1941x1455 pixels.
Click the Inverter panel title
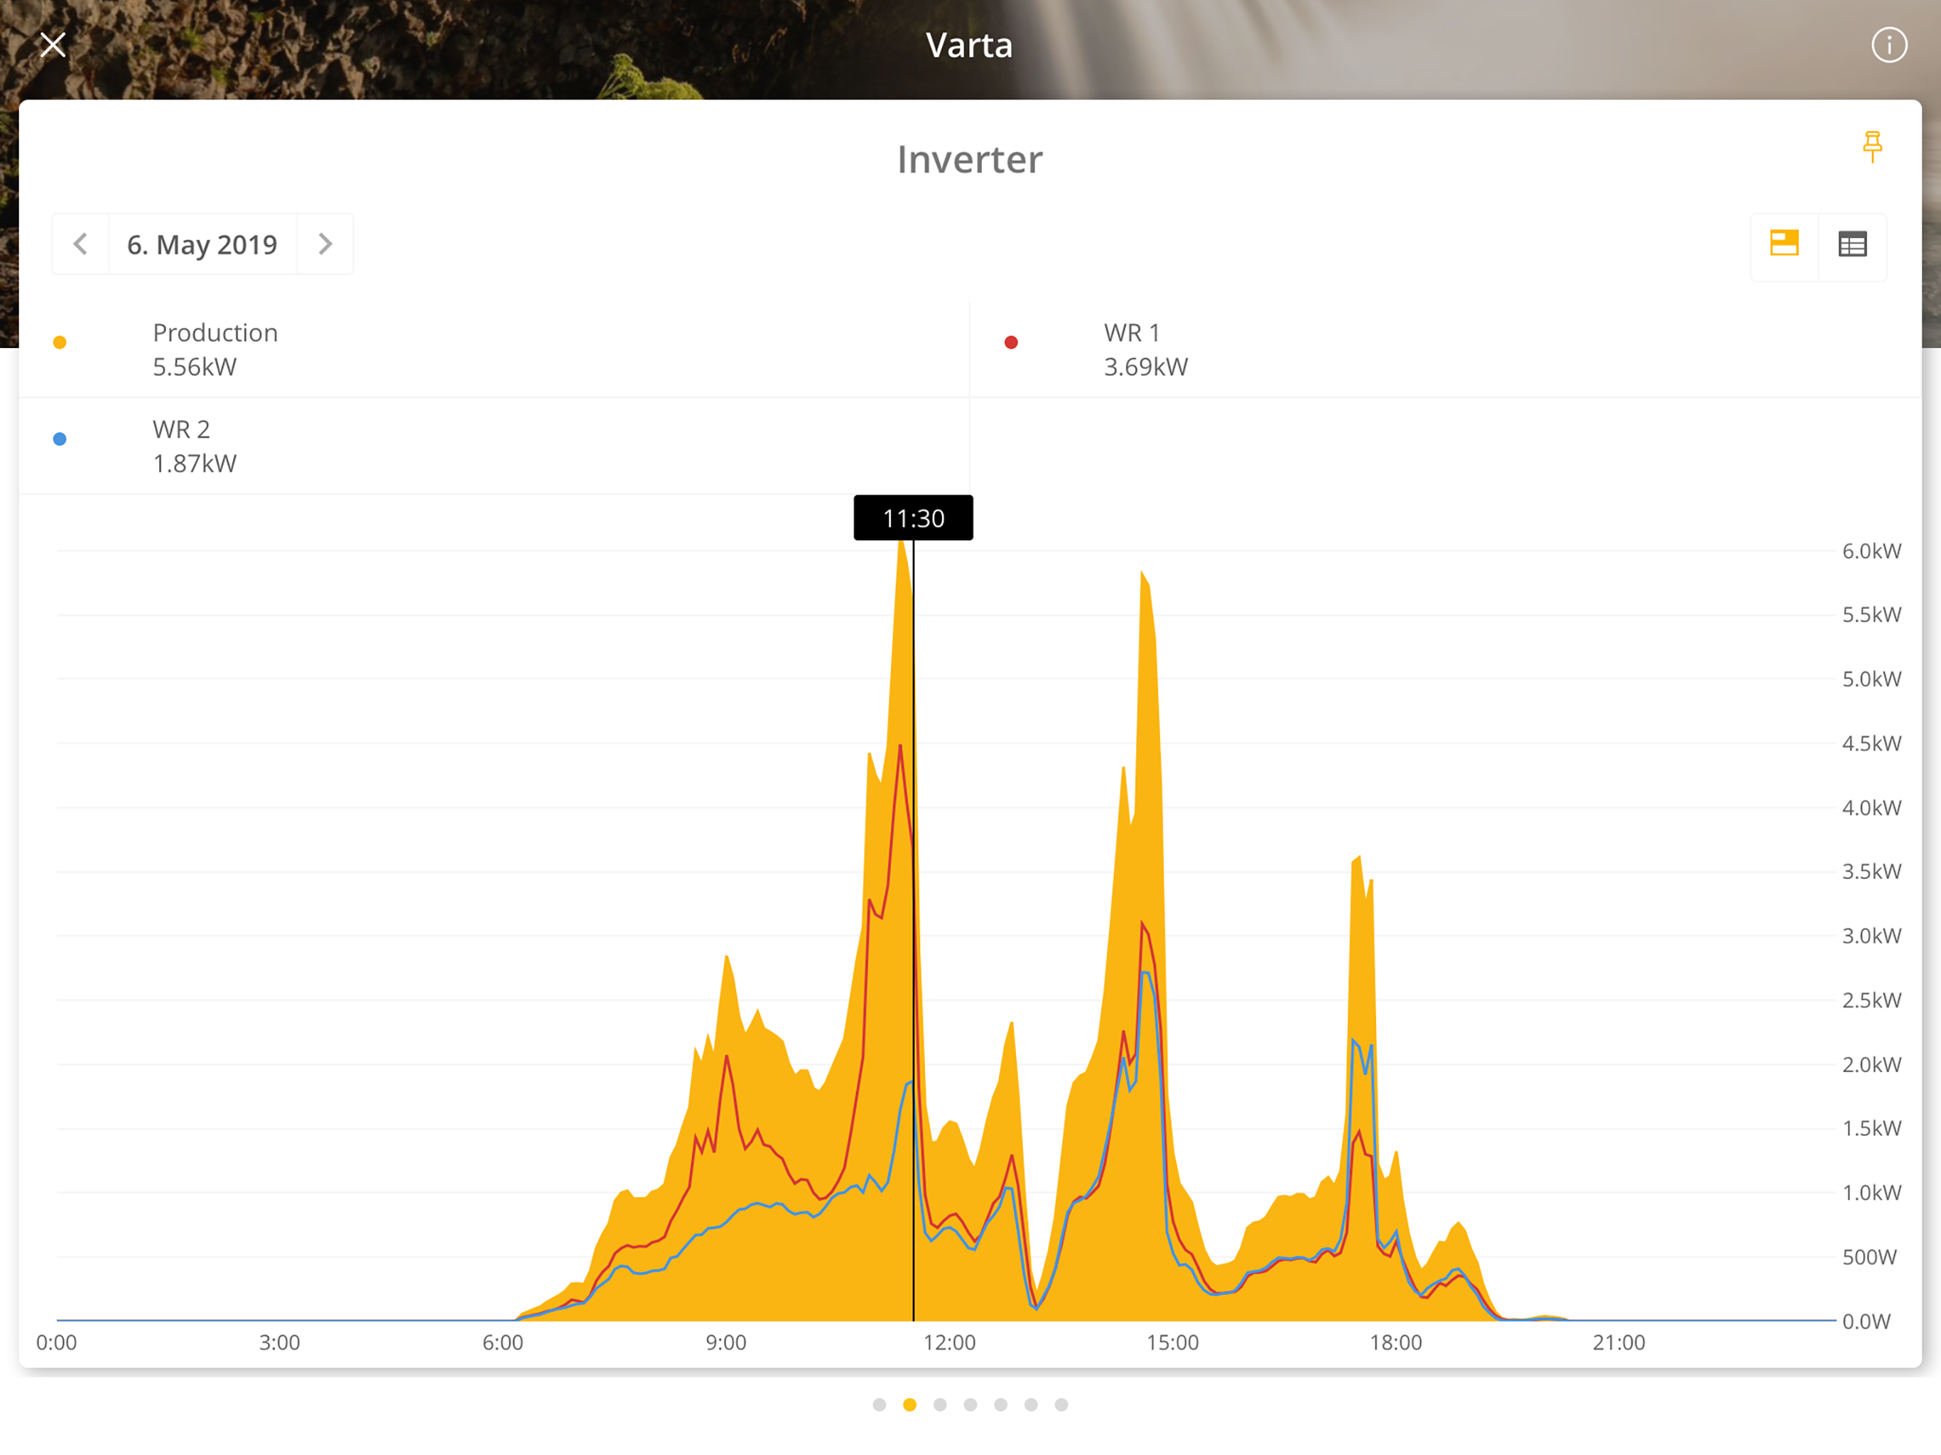pyautogui.click(x=970, y=160)
